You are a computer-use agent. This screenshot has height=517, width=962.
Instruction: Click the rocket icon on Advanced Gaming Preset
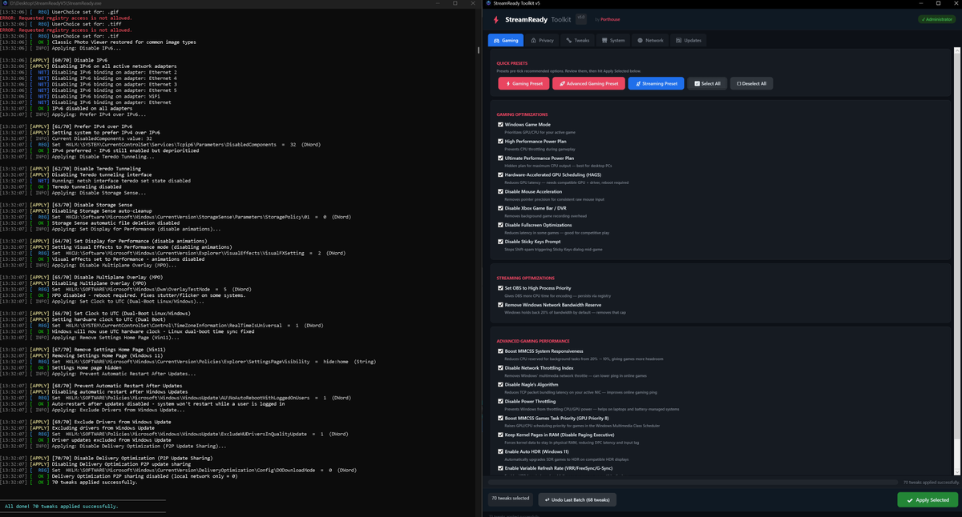point(562,83)
